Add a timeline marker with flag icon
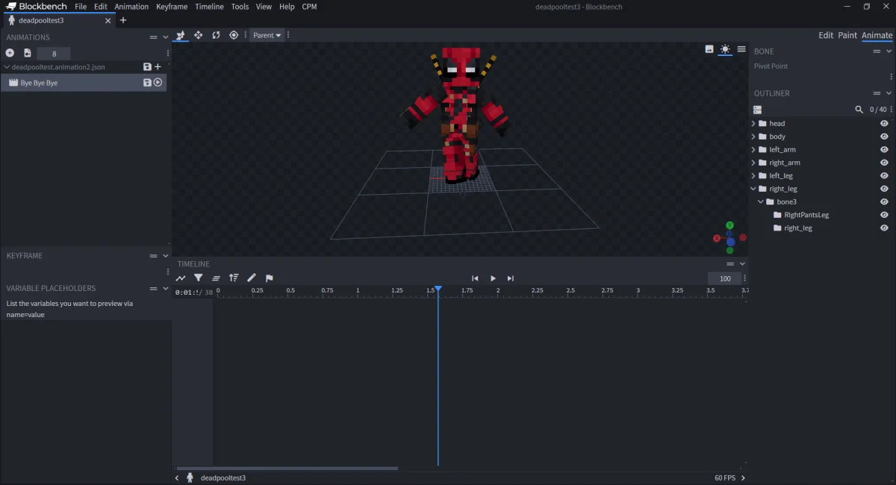This screenshot has width=896, height=485. click(270, 278)
